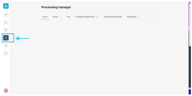Image resolution: width=192 pixels, height=96 pixels.
Task: Click the Processing manager heading
Action: [56, 7]
